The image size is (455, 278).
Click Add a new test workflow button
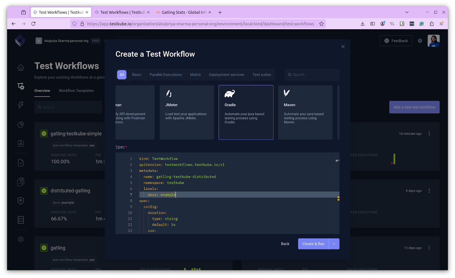point(414,107)
